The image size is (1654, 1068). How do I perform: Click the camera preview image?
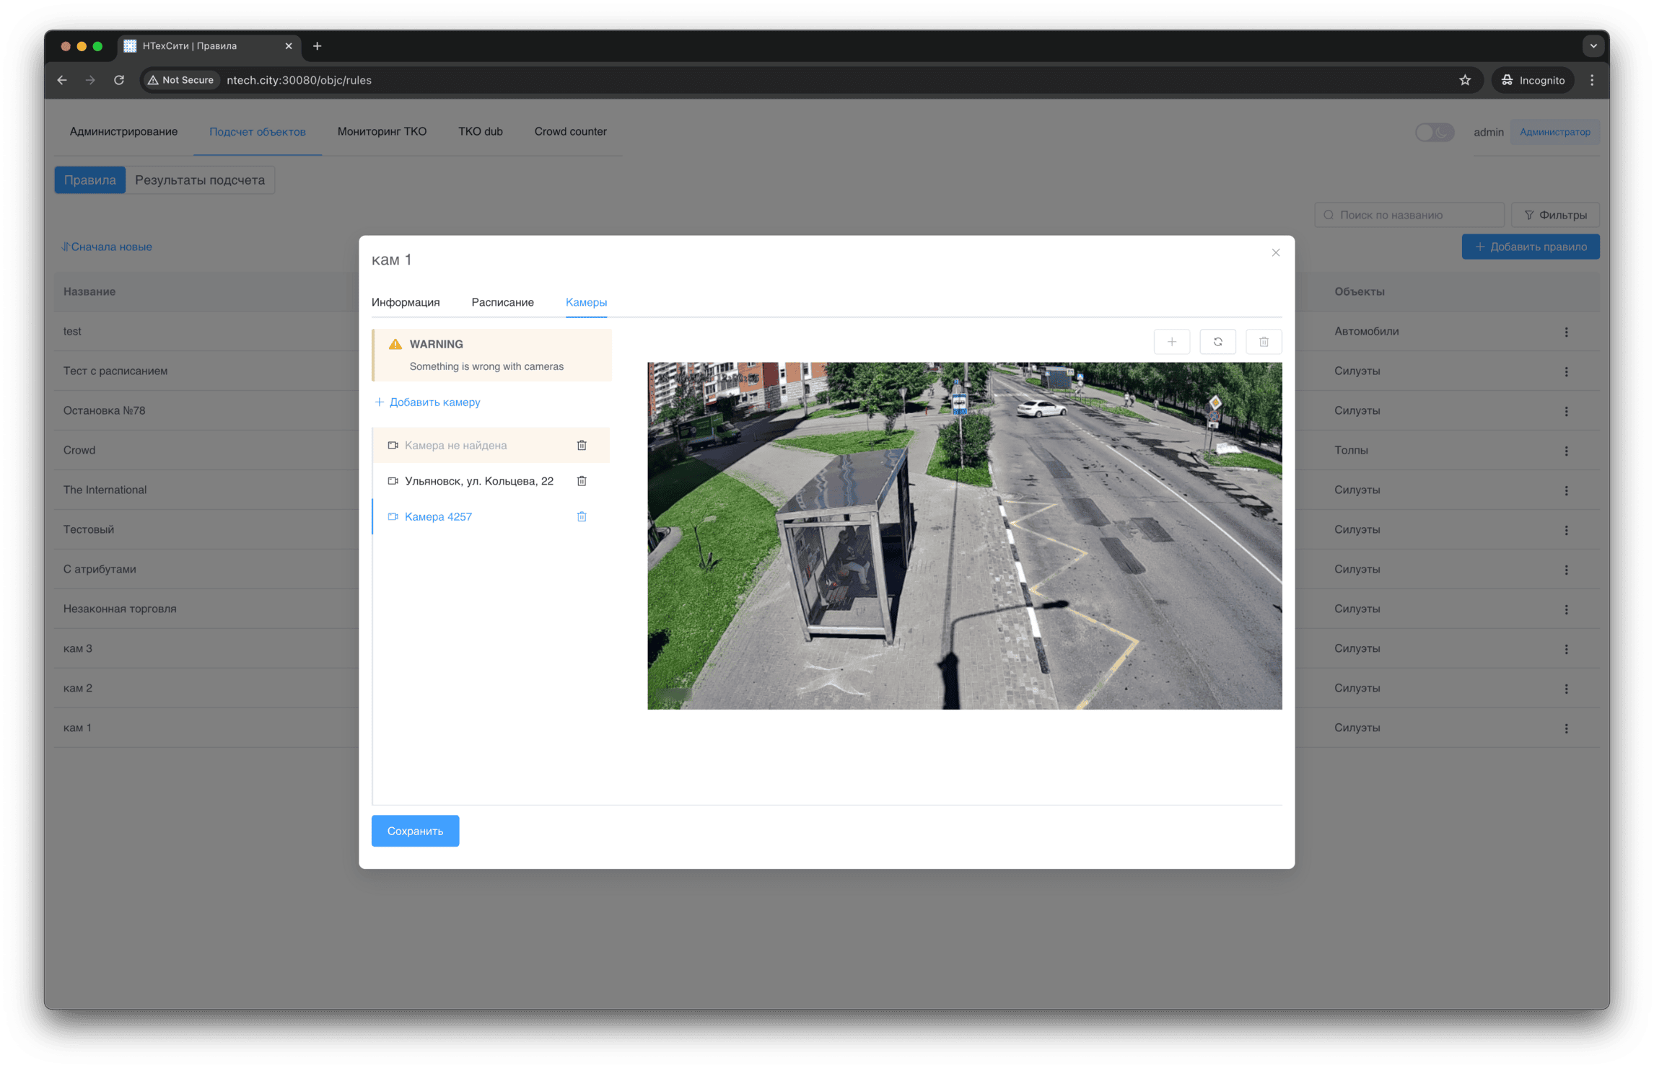tap(964, 536)
